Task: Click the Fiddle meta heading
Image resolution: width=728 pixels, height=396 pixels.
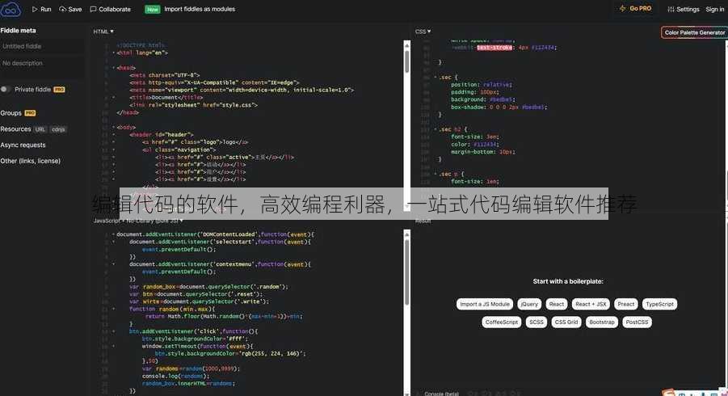Action: click(18, 30)
